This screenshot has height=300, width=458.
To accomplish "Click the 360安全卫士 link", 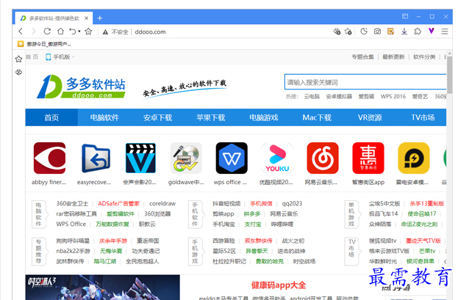I will pyautogui.click(x=72, y=203).
